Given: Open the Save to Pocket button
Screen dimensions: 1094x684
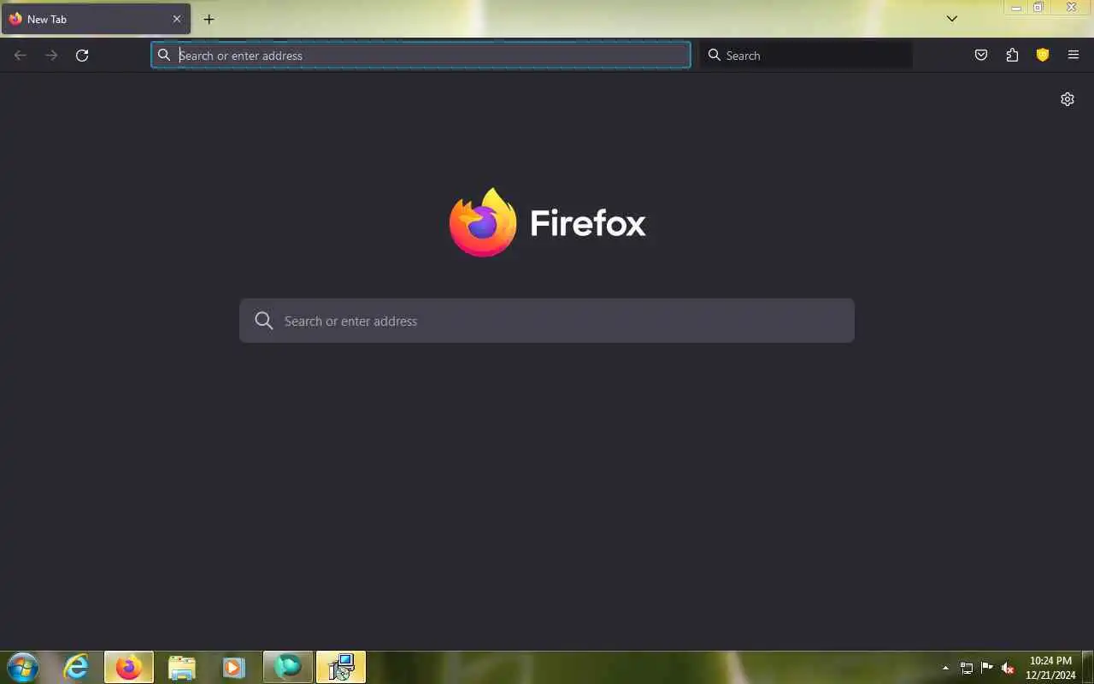Looking at the screenshot, I should pyautogui.click(x=981, y=56).
